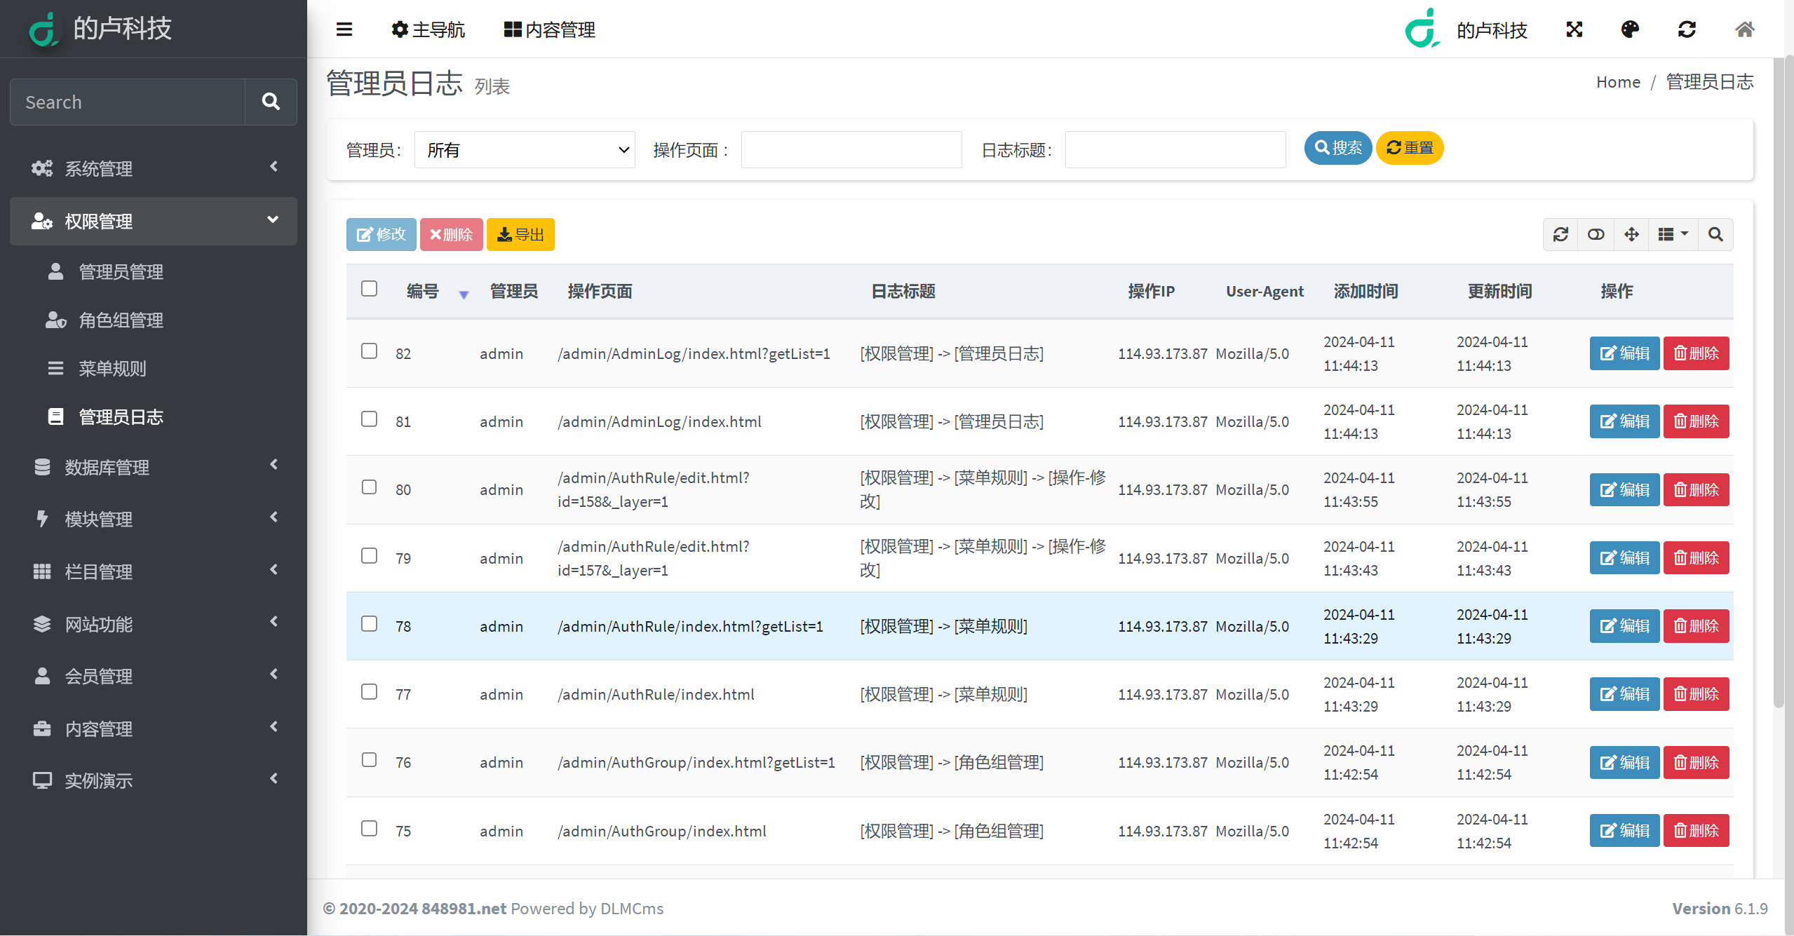Expand 系统管理 sidebar chevron
Viewport: 1794px width, 936px height.
274,166
